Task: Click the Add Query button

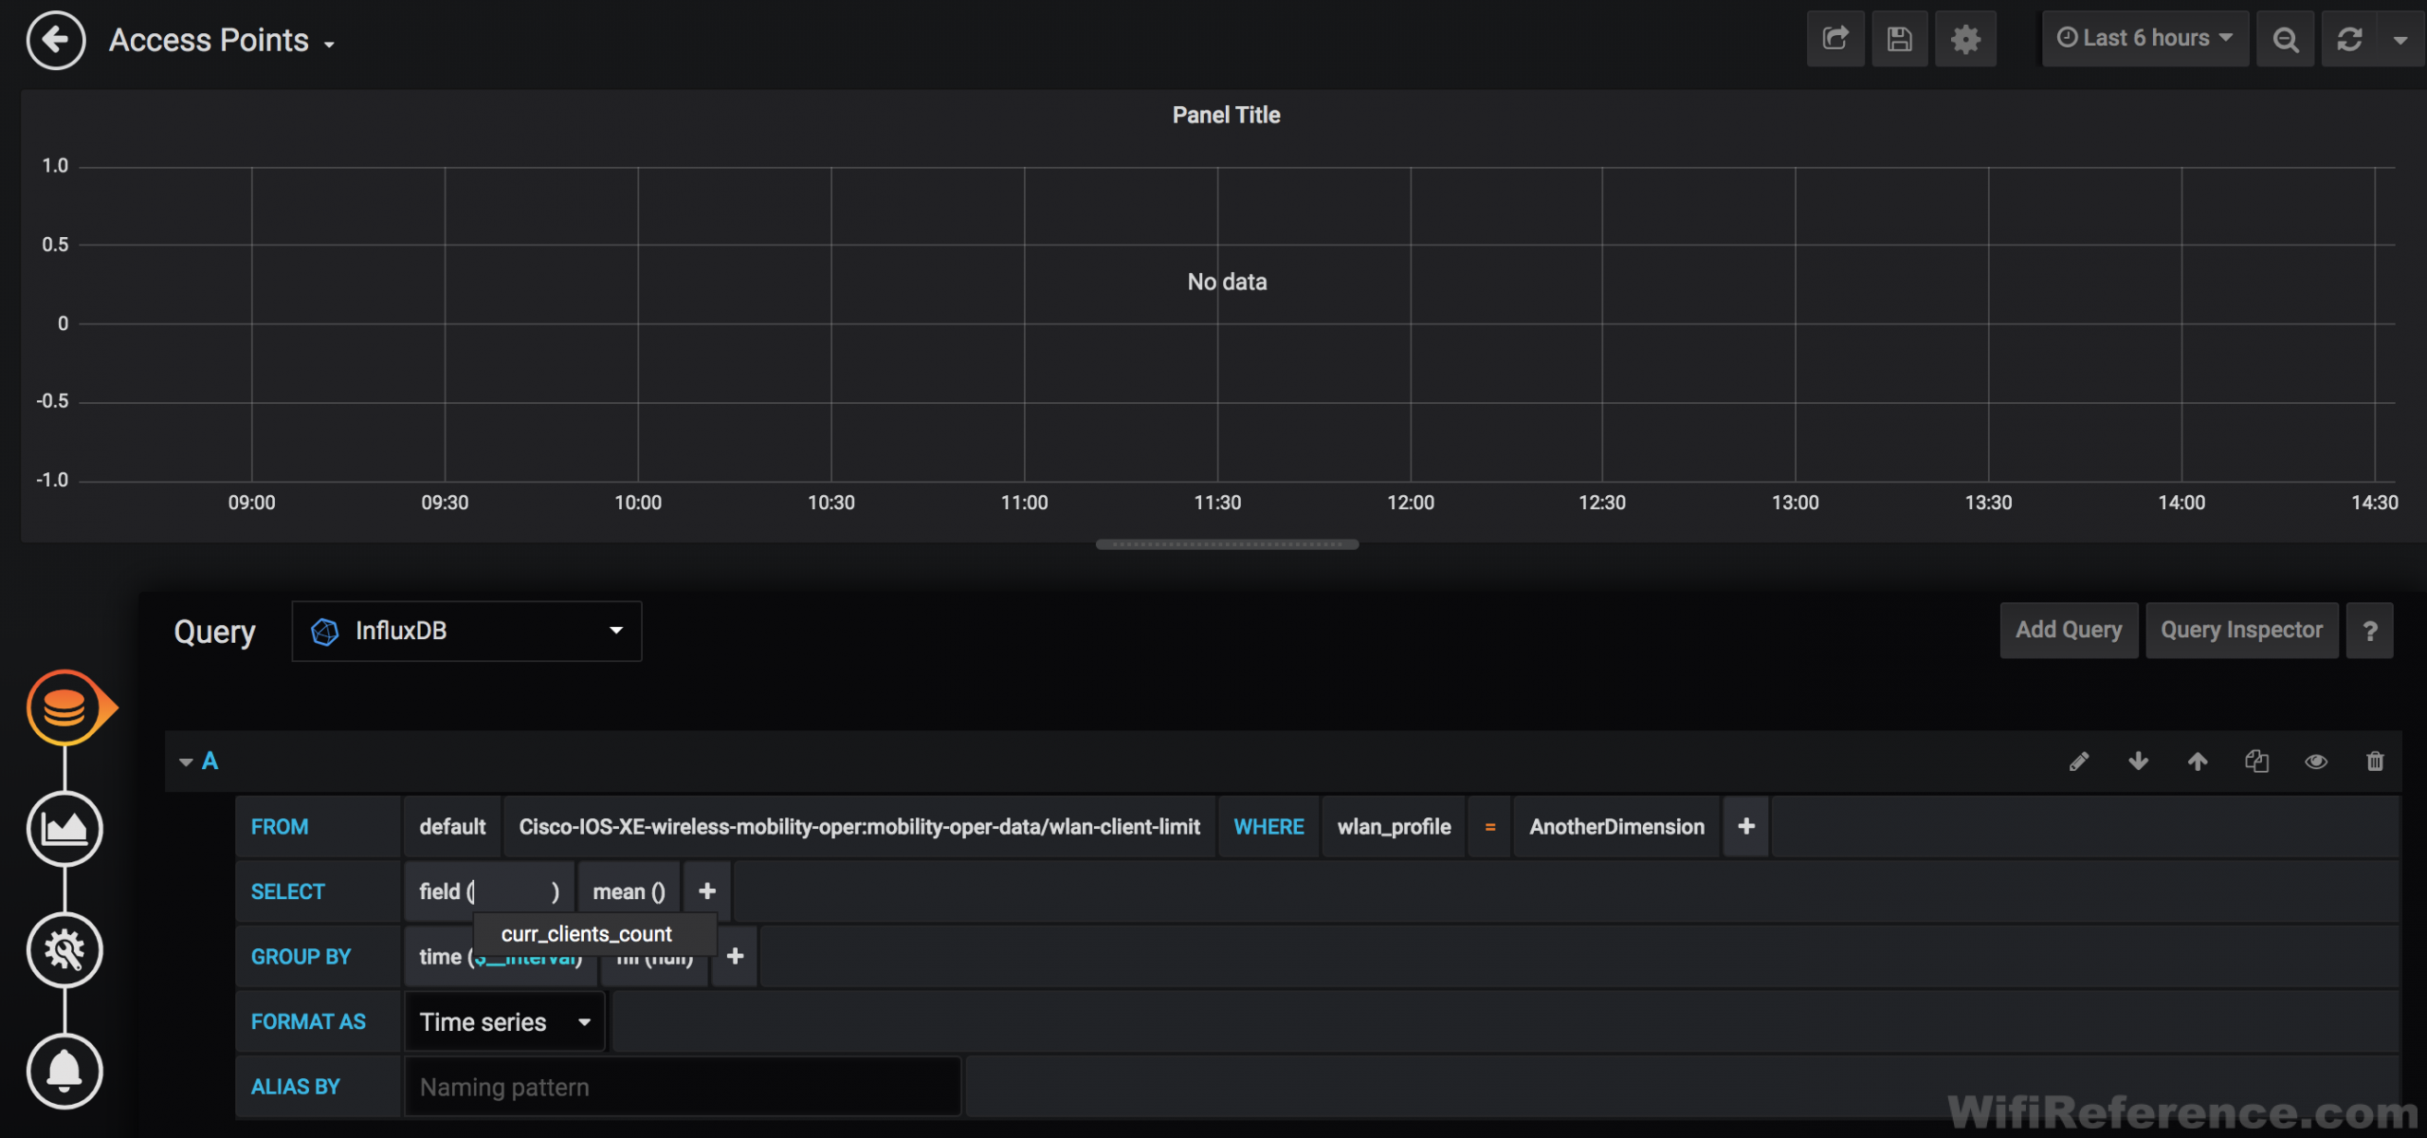Action: [x=2068, y=631]
